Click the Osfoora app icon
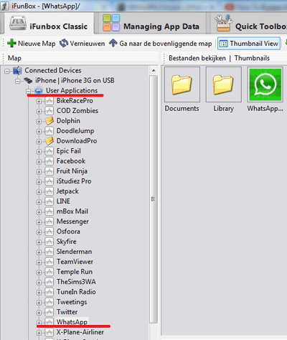Viewport: 287px width, 340px height. point(49,231)
